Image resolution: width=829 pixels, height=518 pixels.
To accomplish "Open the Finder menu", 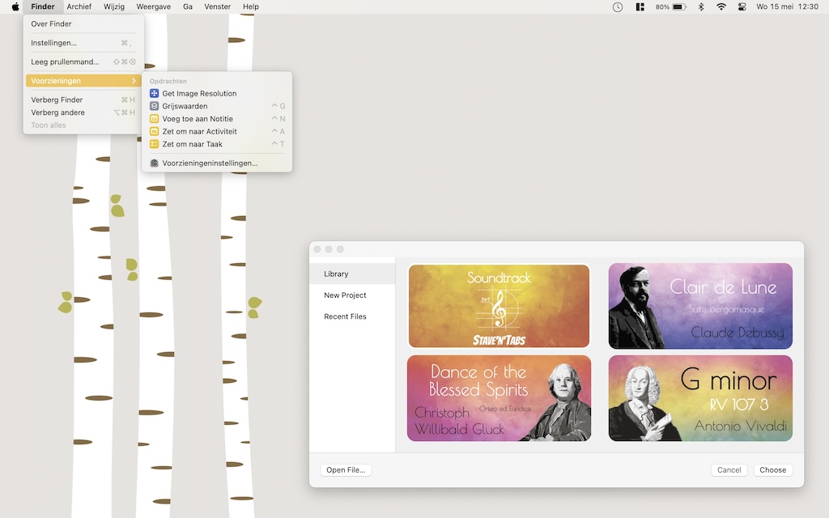I will coord(43,6).
